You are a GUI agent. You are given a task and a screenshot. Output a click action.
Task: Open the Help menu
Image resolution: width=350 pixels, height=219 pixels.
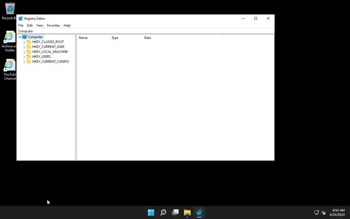pyautogui.click(x=67, y=25)
